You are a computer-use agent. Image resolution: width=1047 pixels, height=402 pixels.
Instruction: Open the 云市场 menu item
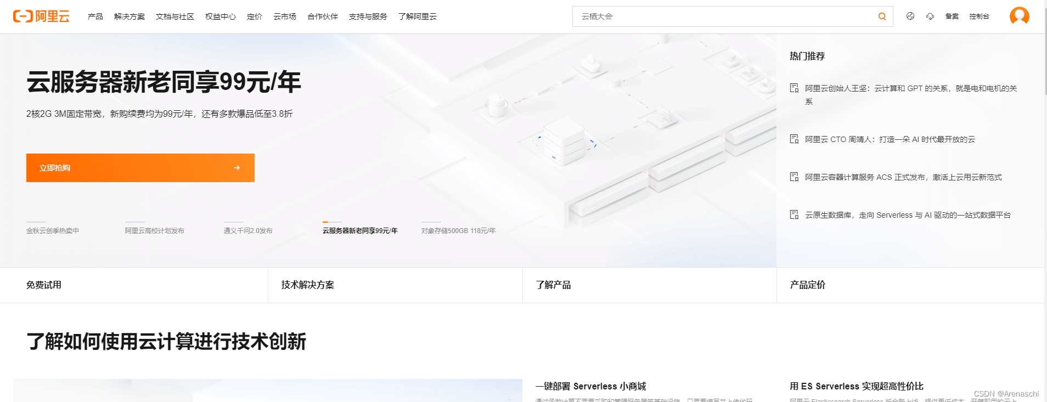coord(285,16)
